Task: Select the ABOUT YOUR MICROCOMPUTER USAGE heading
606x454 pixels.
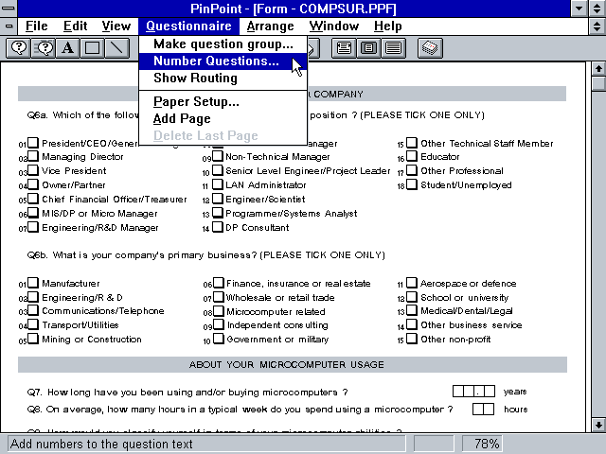Action: click(286, 365)
